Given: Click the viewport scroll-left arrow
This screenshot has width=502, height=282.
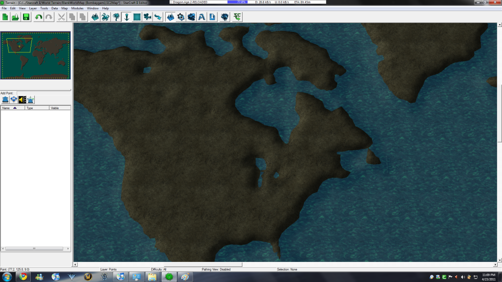Looking at the screenshot, I should 75,264.
